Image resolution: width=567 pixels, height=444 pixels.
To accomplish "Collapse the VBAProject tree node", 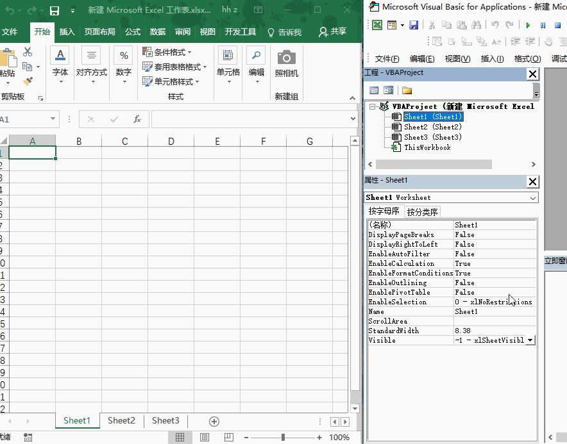I will tap(372, 106).
